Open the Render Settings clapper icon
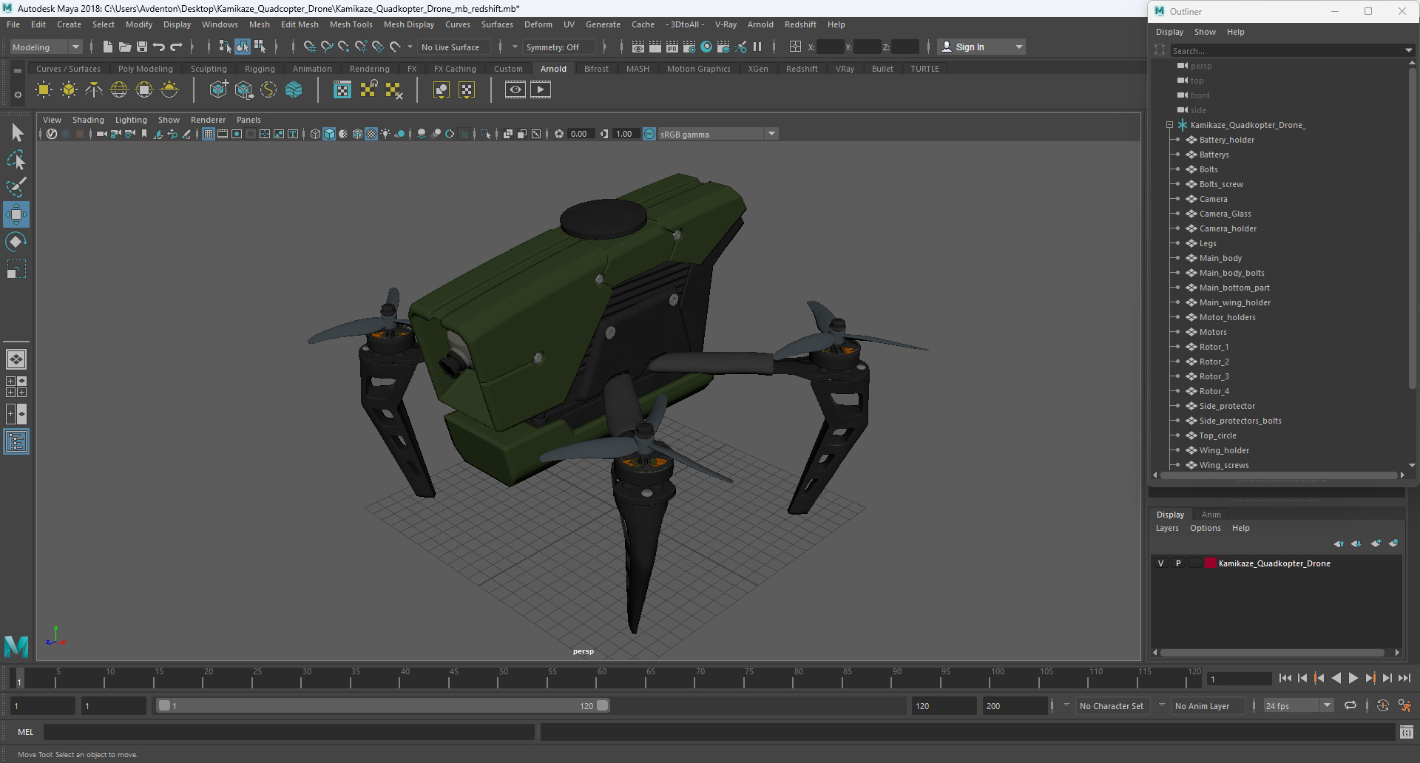 point(689,47)
